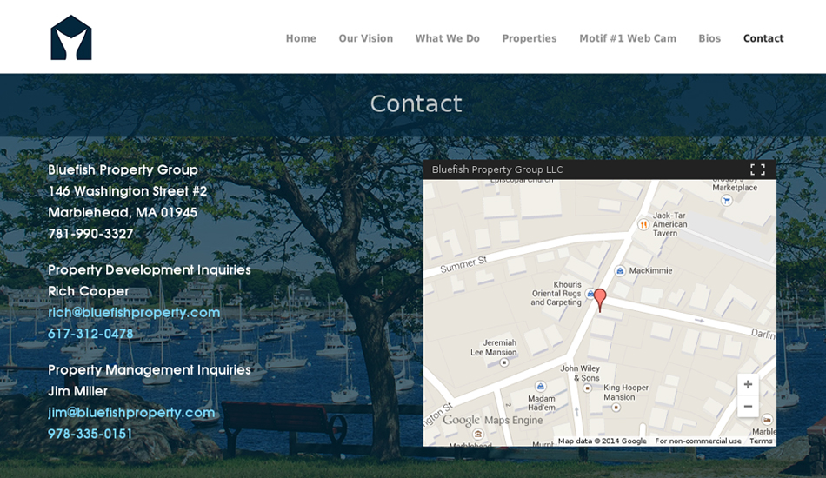
Task: Click the Rich Cooper name
Action: 89,291
